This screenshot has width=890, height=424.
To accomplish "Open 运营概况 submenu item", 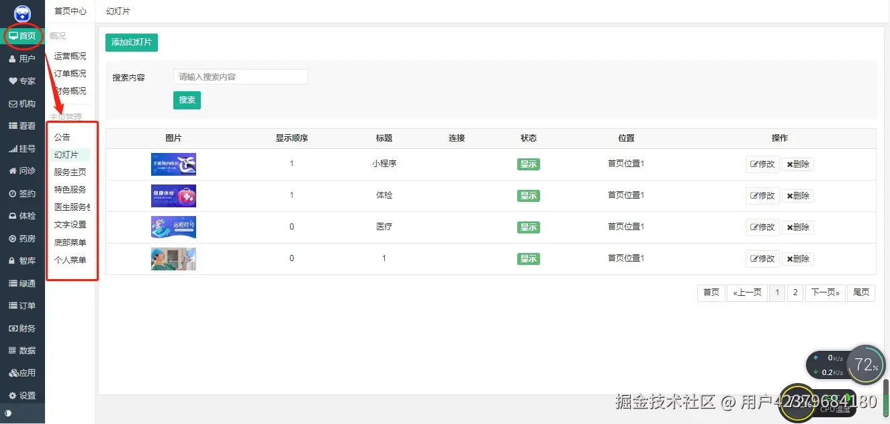I will (x=70, y=56).
